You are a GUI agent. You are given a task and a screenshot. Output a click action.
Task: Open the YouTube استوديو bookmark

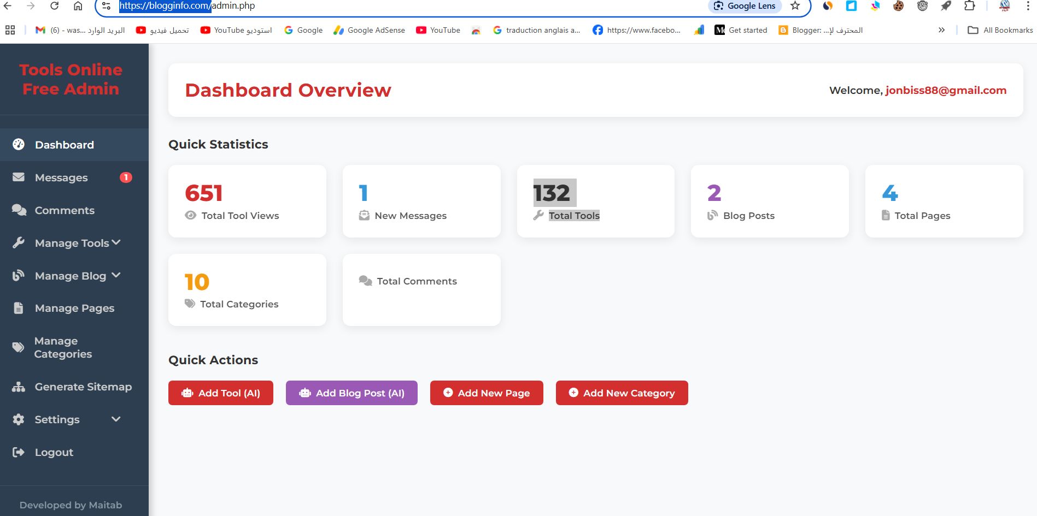click(236, 30)
